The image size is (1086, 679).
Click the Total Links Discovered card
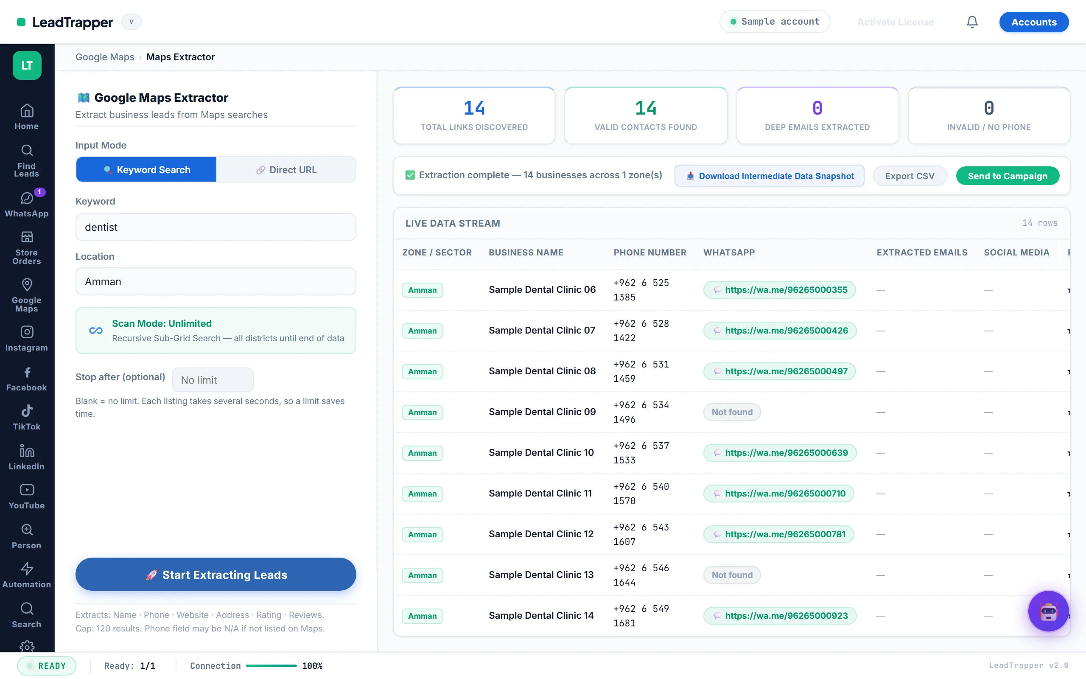(474, 115)
